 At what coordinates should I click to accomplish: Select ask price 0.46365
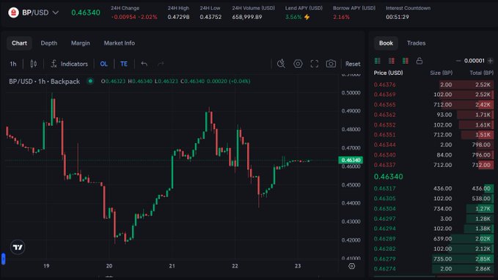pyautogui.click(x=384, y=105)
